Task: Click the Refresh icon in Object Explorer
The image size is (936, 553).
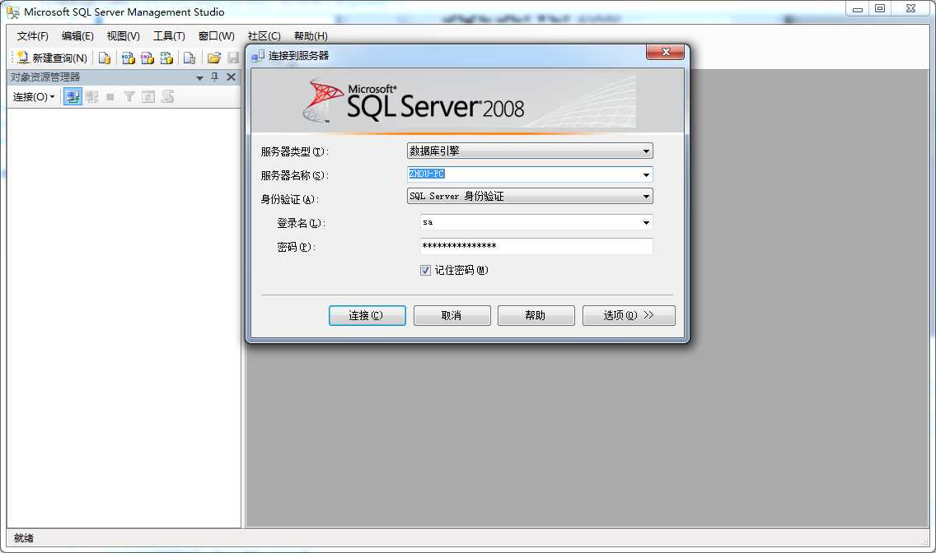Action: [x=148, y=96]
